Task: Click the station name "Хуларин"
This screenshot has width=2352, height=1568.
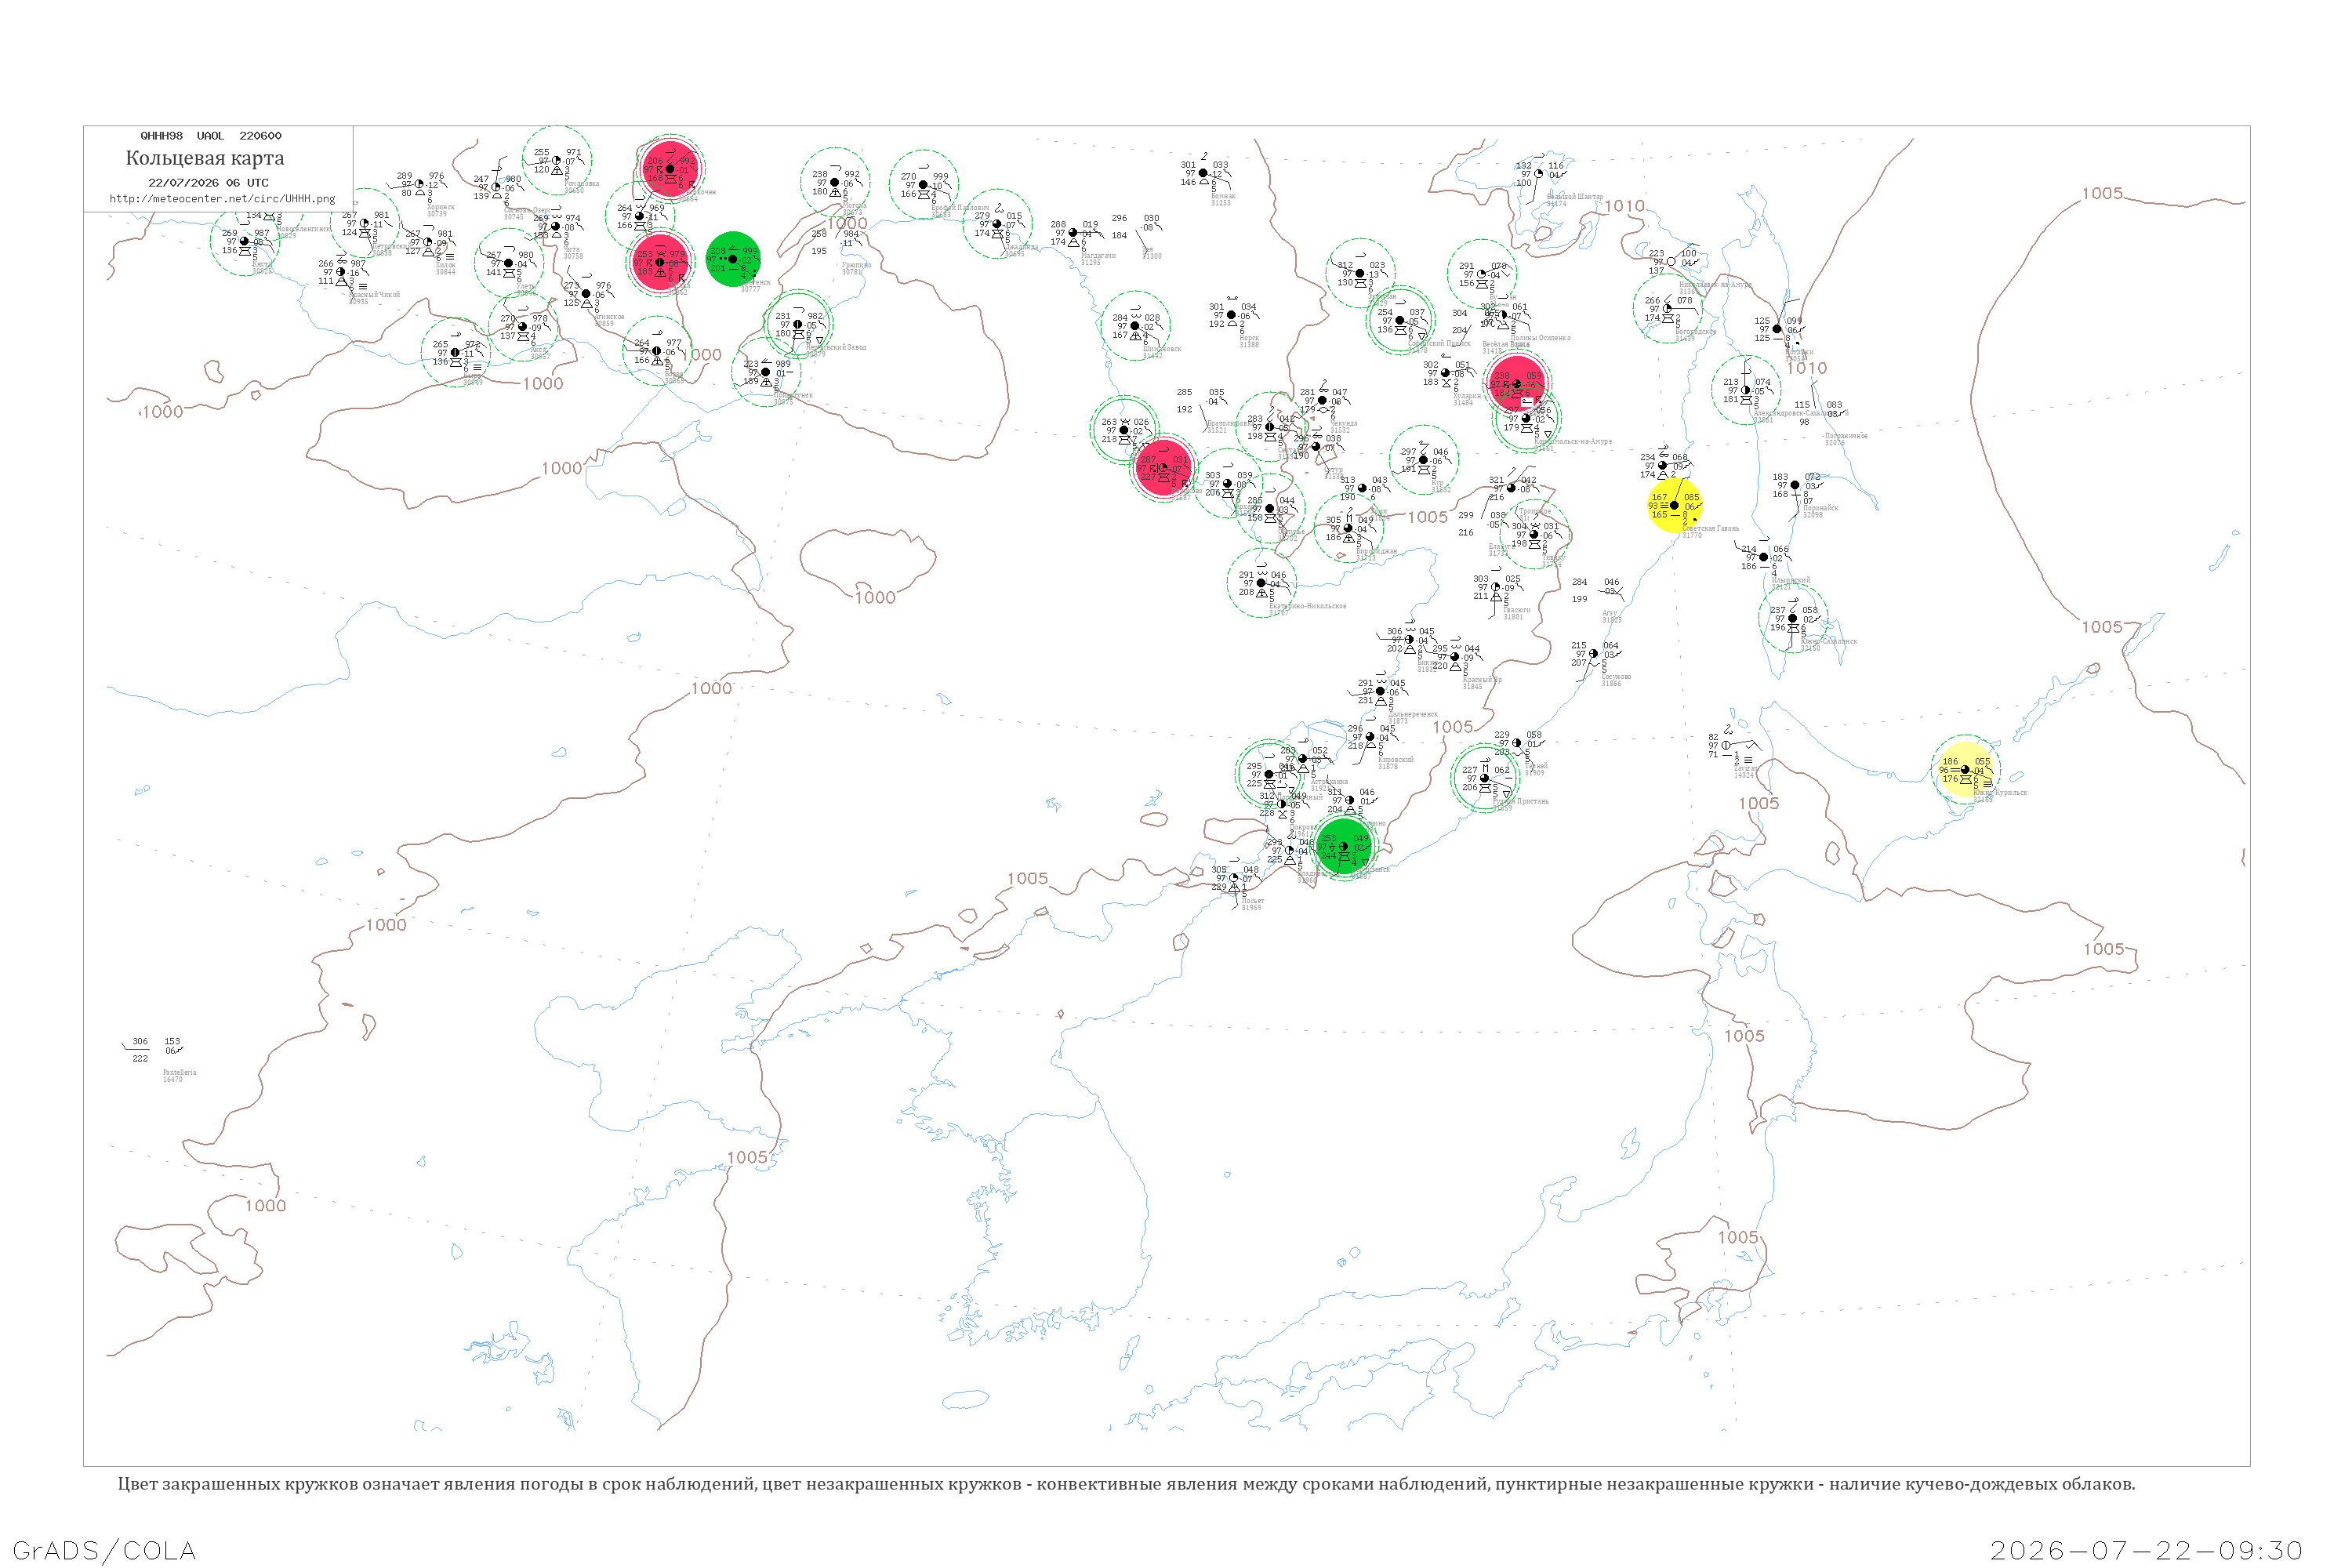Action: 1467,396
